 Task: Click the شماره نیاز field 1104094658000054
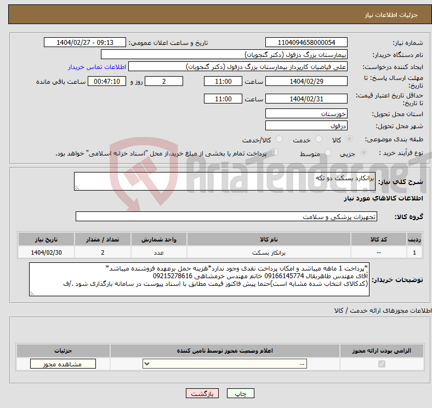[x=306, y=42]
